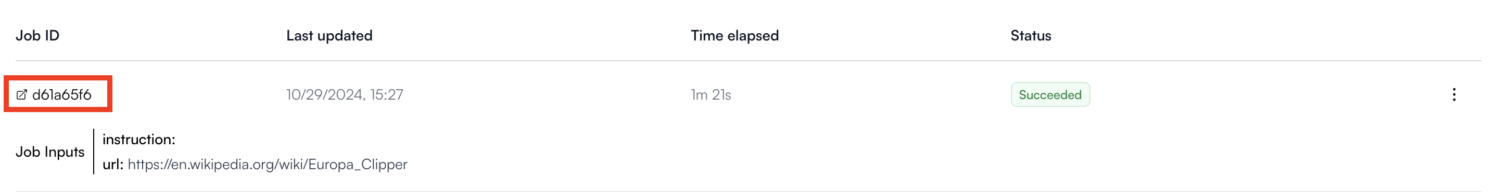1497x192 pixels.
Task: Open the kebab menu for job d61a65f6
Action: click(1453, 94)
